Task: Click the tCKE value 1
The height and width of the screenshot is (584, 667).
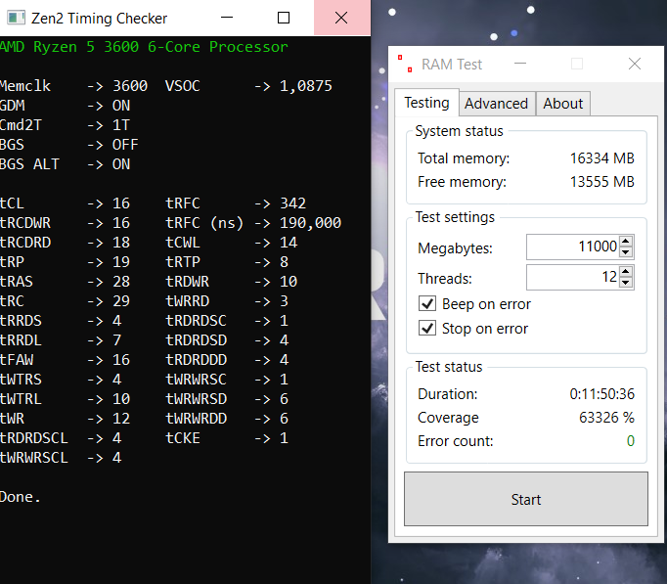Action: coord(285,438)
